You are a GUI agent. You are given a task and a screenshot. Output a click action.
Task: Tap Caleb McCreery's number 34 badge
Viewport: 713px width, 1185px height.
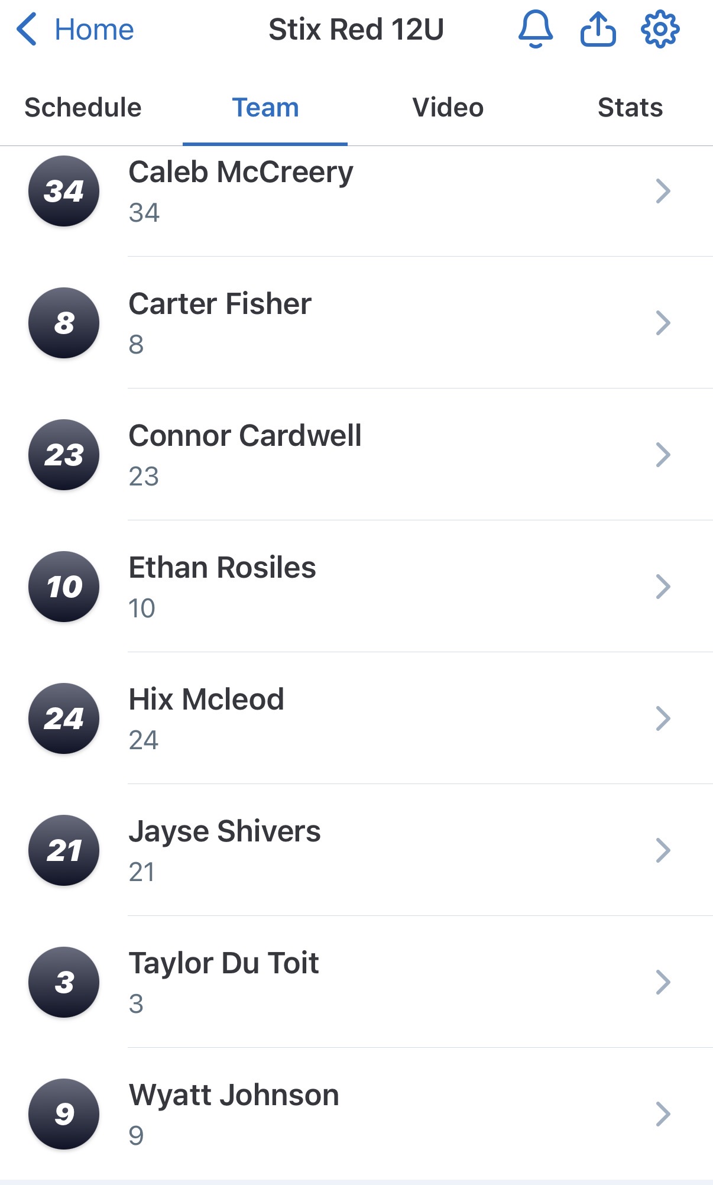point(64,191)
